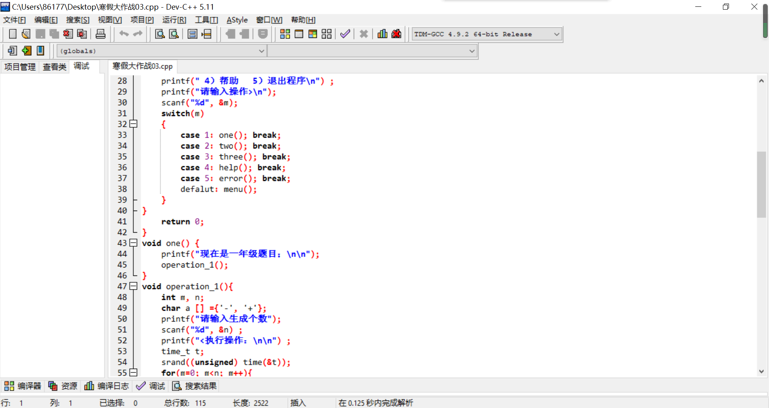Open the 文件[F] menu
Viewport: 769px width, 408px height.
(14, 20)
